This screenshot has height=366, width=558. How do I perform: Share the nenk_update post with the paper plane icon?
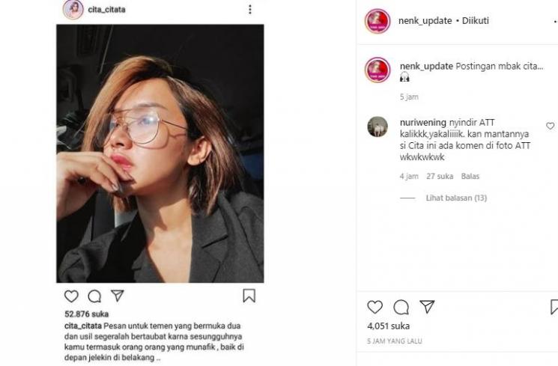pos(427,307)
